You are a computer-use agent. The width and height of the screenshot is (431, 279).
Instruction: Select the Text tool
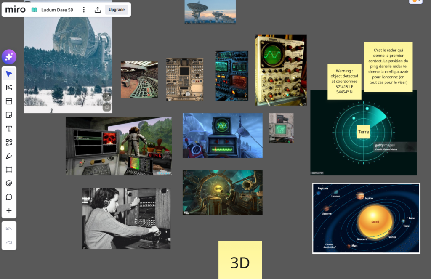(9, 129)
